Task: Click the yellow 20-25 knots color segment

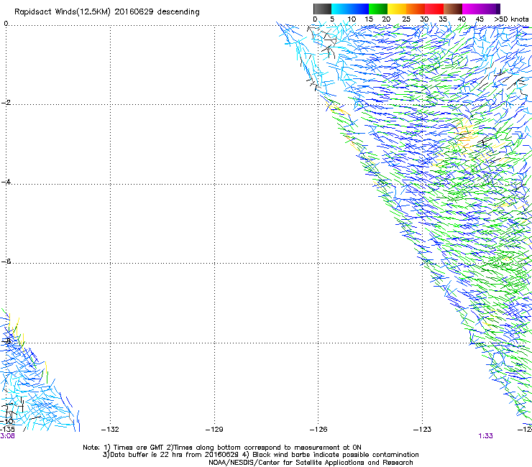Action: [x=397, y=9]
